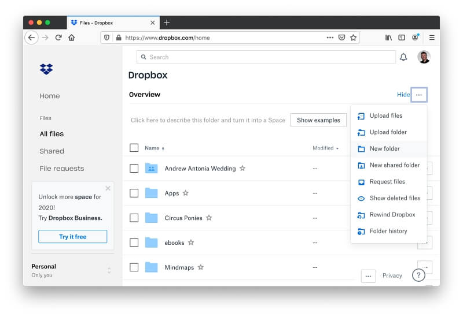
Task: Open page actions ellipsis in address bar
Action: tap(330, 38)
